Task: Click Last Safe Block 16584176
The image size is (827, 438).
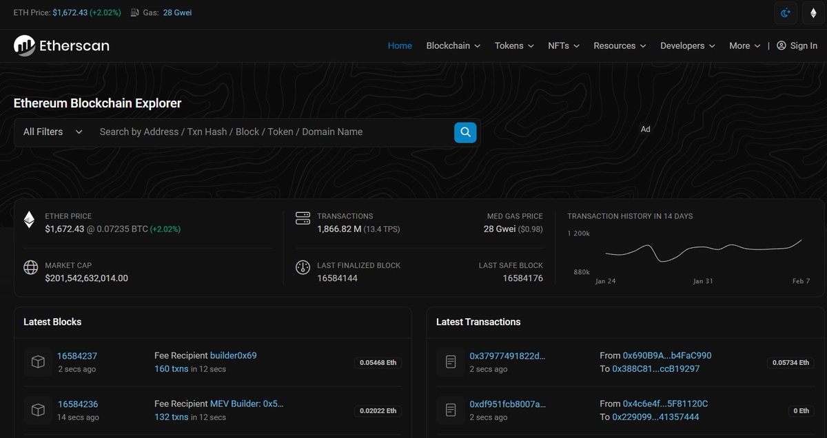Action: [522, 278]
